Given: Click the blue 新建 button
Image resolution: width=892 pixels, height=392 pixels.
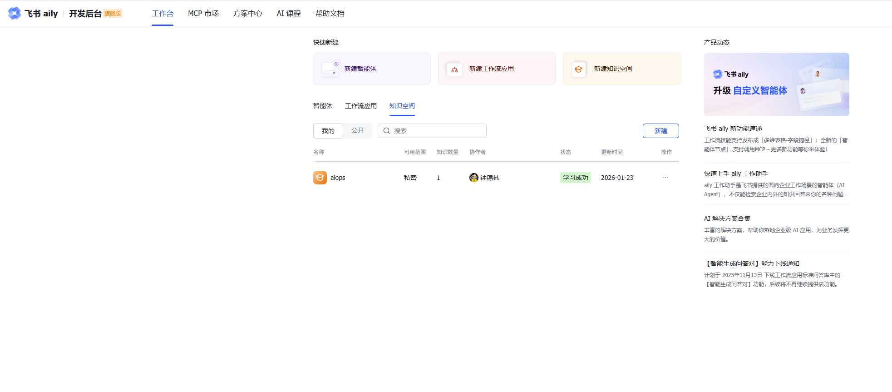Looking at the screenshot, I should pyautogui.click(x=661, y=131).
